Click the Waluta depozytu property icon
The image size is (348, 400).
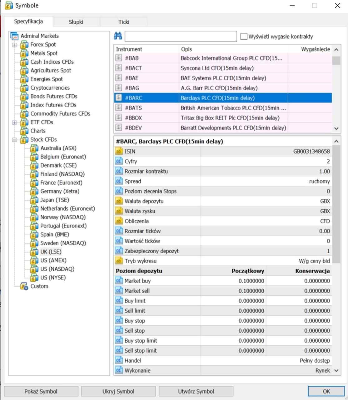(x=119, y=201)
